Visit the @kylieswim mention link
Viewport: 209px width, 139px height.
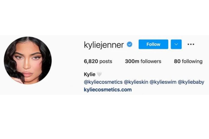coord(163,82)
